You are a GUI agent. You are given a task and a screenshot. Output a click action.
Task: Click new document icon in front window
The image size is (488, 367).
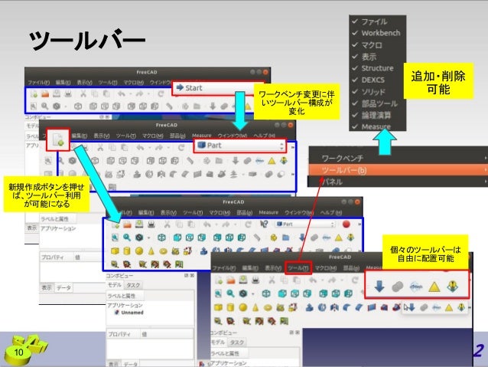click(x=219, y=280)
